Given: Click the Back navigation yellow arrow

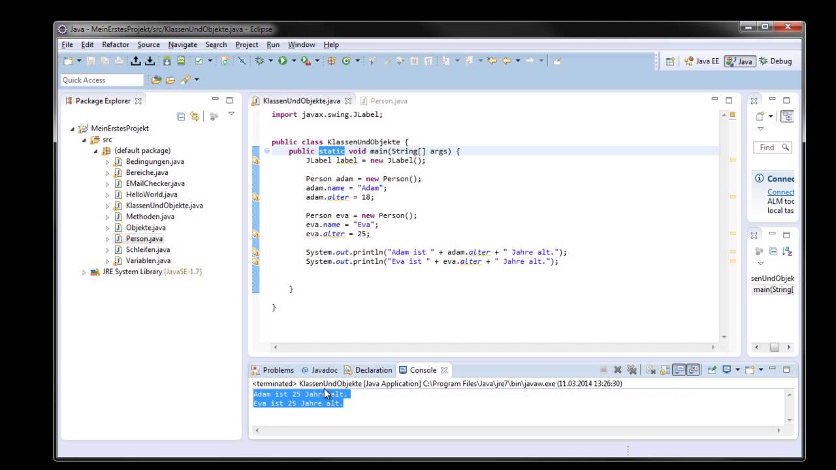Looking at the screenshot, I should 506,61.
